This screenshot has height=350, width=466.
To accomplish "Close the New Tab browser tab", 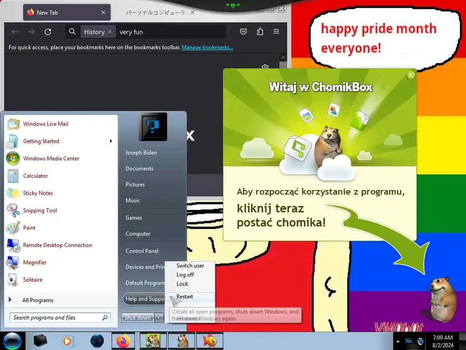I will (103, 12).
